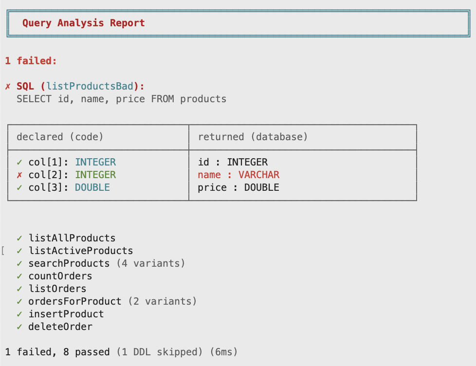Click the '1 failed, 8 passed' summary
Viewport: 476px width, 366px height.
[x=57, y=352]
